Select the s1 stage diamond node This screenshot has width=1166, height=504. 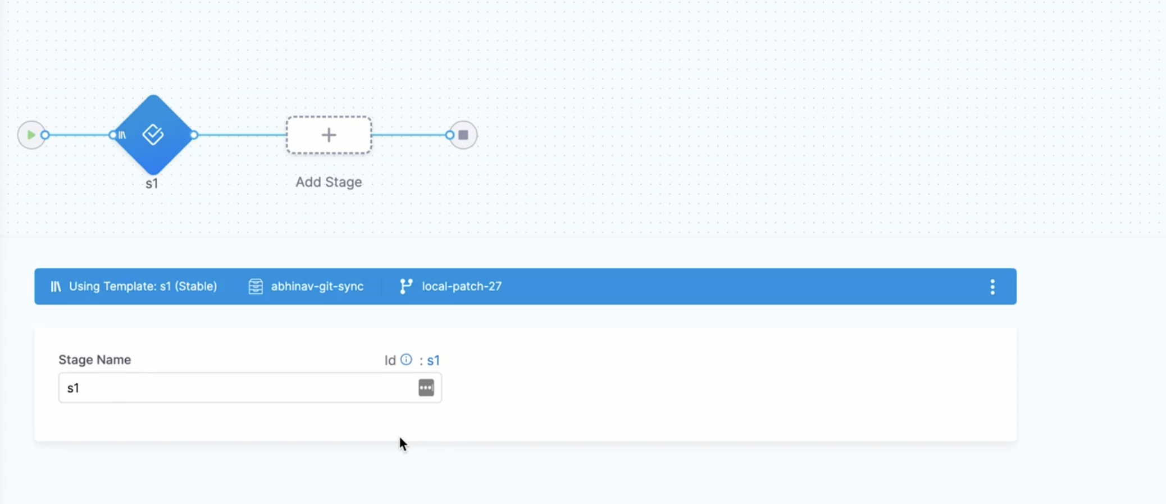click(x=153, y=135)
